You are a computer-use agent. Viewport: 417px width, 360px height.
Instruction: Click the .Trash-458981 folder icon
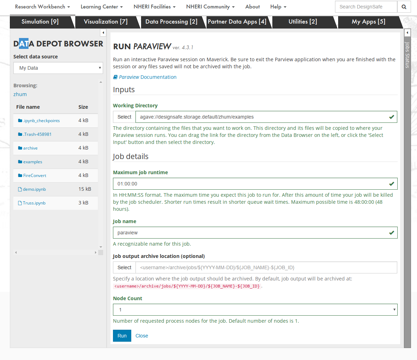pyautogui.click(x=20, y=134)
